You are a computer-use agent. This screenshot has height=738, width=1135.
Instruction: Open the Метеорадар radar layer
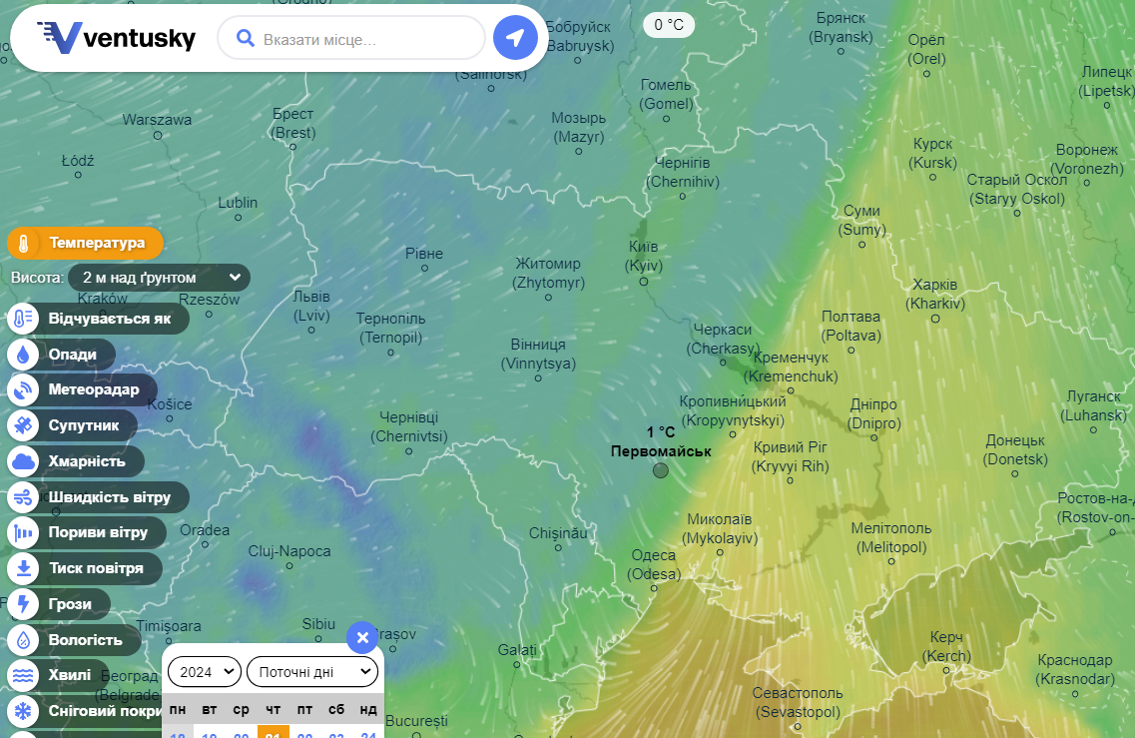pyautogui.click(x=83, y=389)
